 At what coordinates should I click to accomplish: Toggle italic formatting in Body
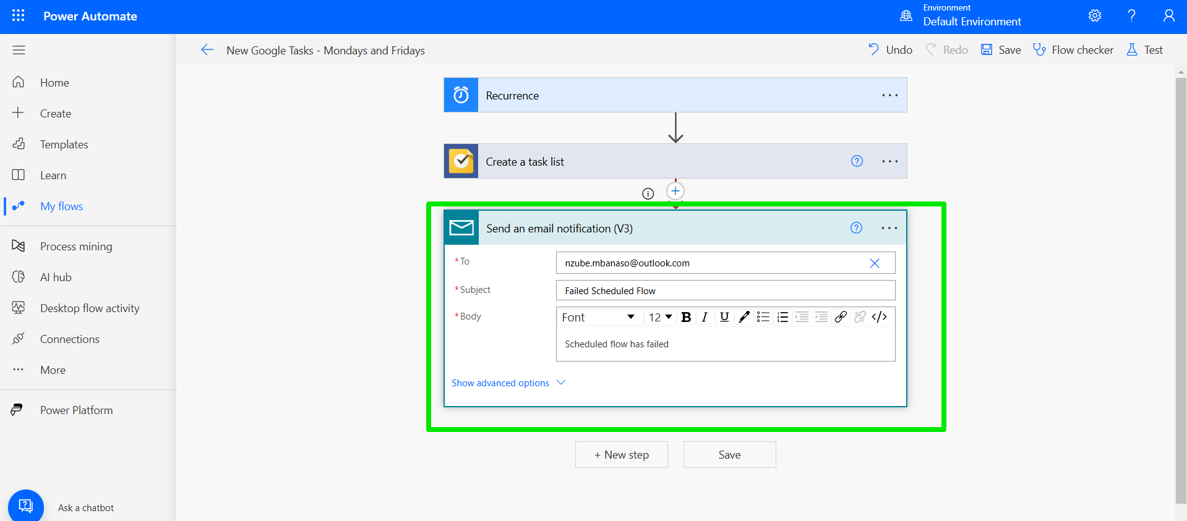pos(705,317)
